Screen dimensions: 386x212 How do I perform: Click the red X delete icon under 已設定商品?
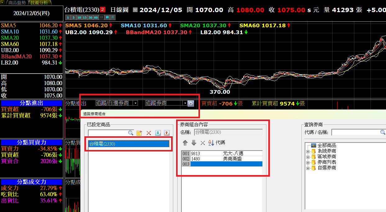click(x=148, y=133)
